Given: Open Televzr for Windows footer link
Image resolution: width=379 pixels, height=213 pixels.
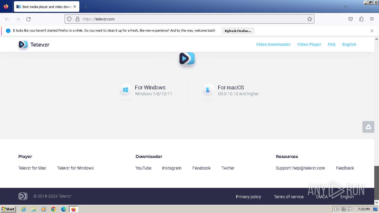Looking at the screenshot, I should [x=76, y=168].
